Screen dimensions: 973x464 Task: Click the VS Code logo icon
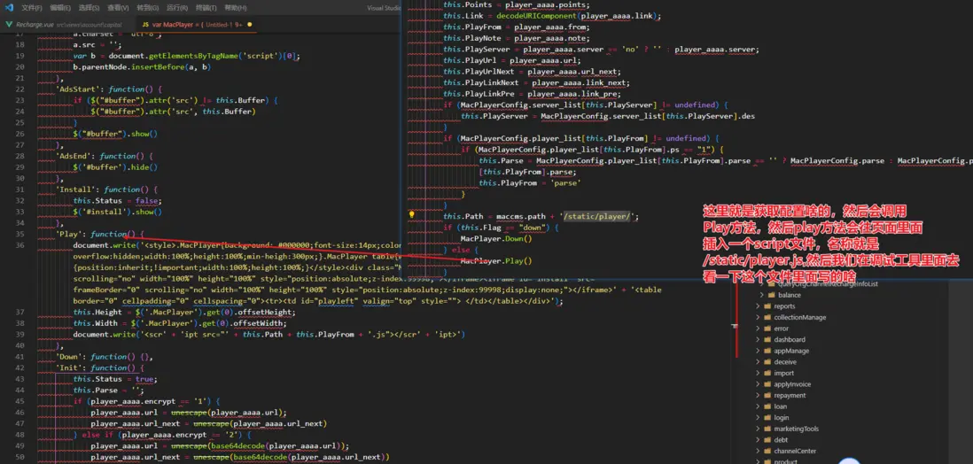[x=8, y=7]
